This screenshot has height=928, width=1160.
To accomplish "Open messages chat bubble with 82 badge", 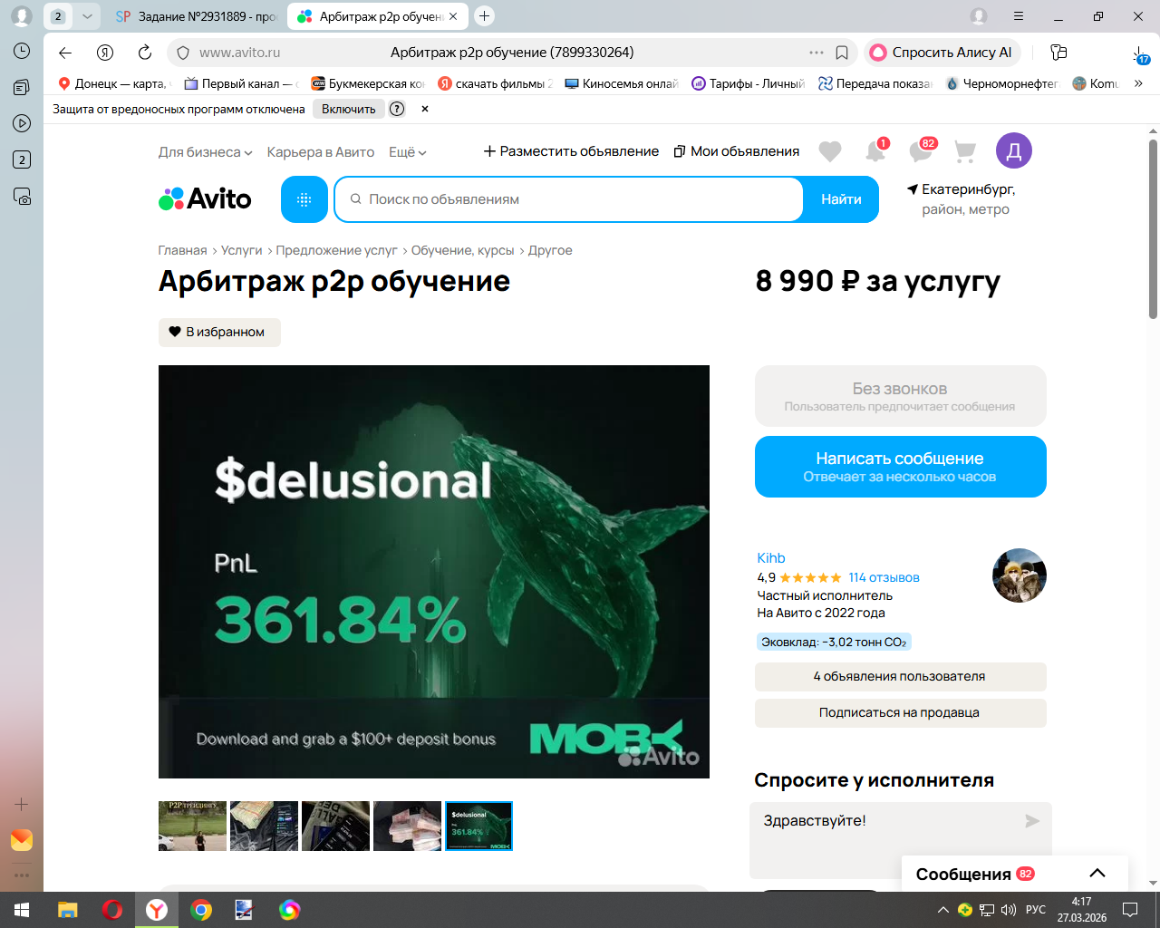I will click(921, 150).
